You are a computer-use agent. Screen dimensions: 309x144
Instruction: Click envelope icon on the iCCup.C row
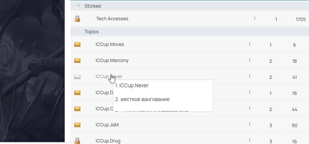pos(77,109)
